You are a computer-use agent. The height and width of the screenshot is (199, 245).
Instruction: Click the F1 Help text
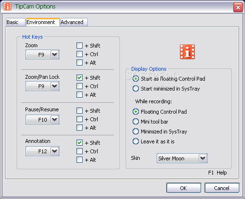[218, 173]
